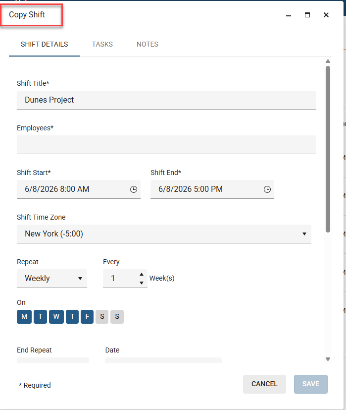
Task: Click the Shift Start date field
Action: [x=79, y=189]
